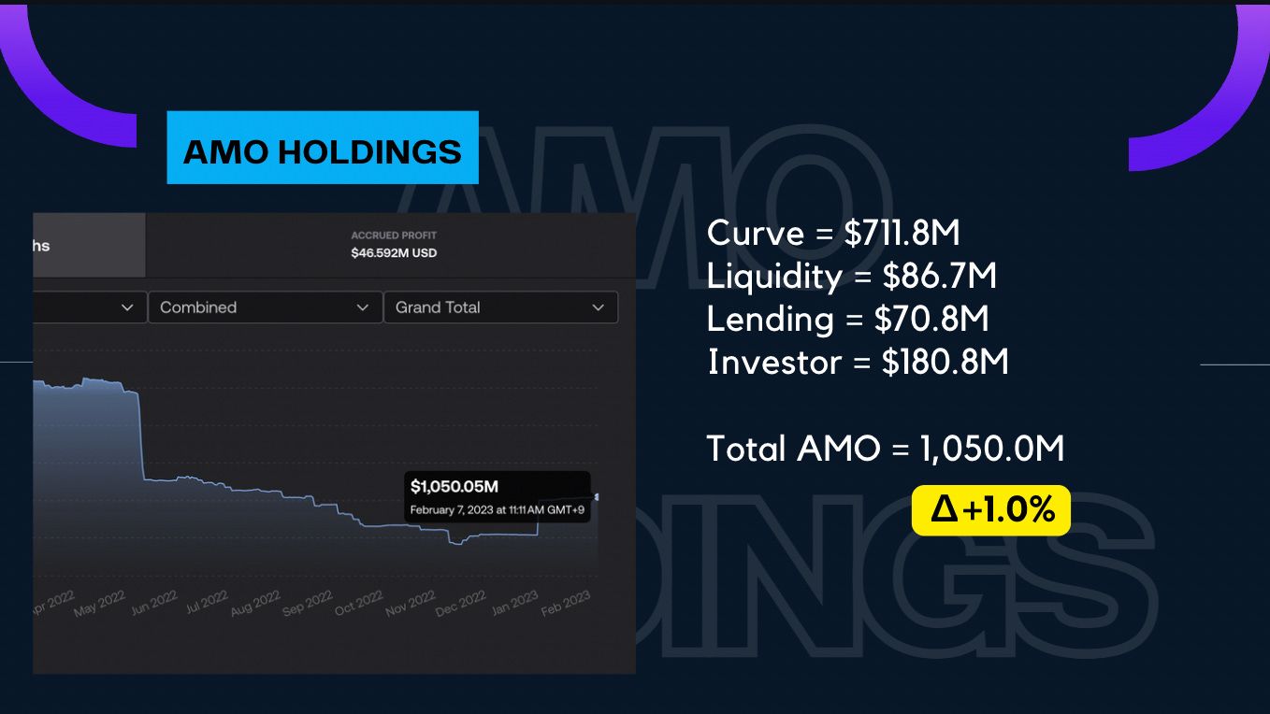Click the yellow Δ+1.0% badge
The image size is (1270, 714).
[x=991, y=510]
